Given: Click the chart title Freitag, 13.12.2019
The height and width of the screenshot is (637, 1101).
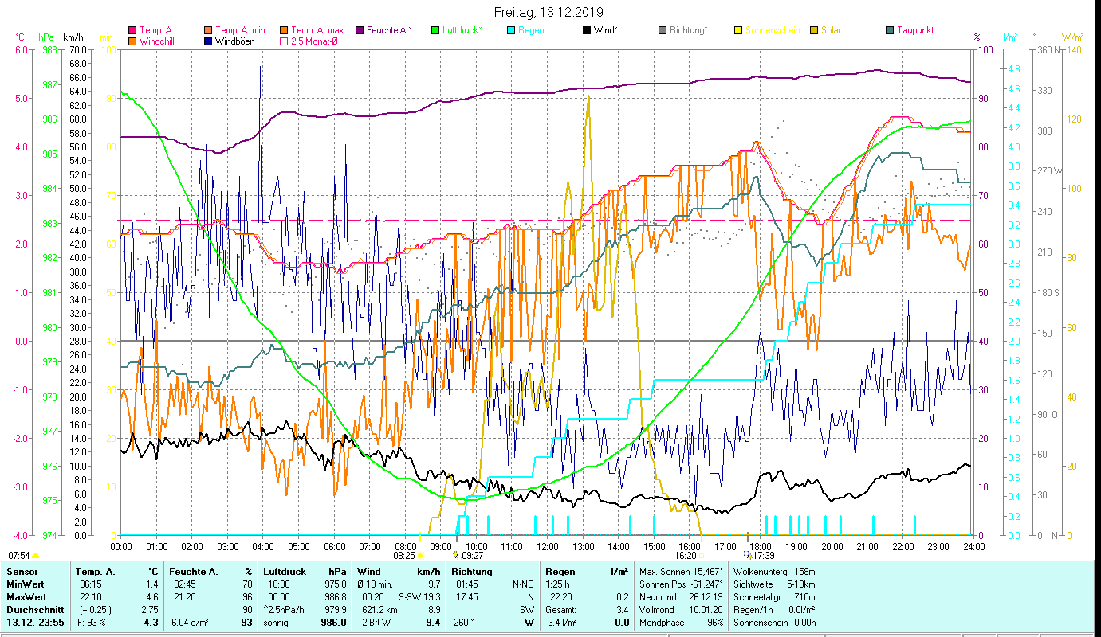Looking at the screenshot, I should click(x=549, y=13).
